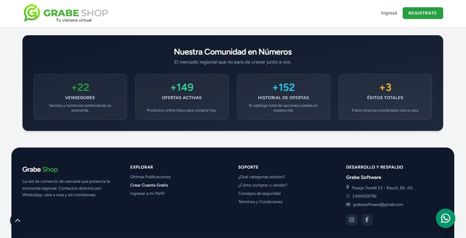The height and width of the screenshot is (238, 466).
Task: Click the Ingresá login link
Action: click(x=389, y=13)
